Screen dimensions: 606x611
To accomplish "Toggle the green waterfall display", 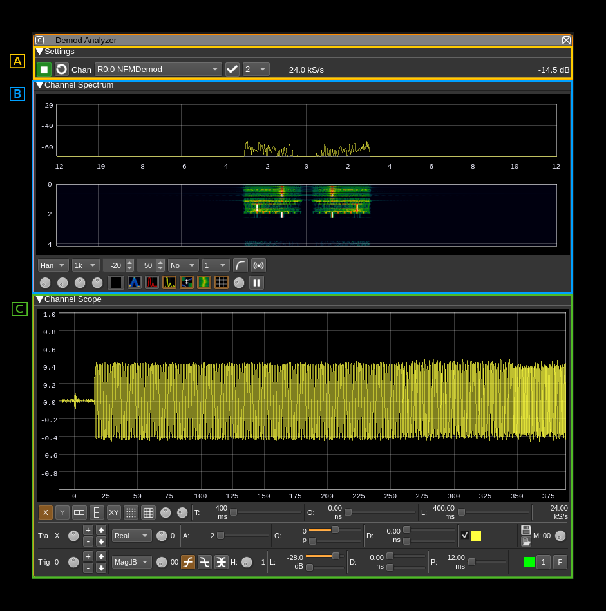I will (204, 283).
